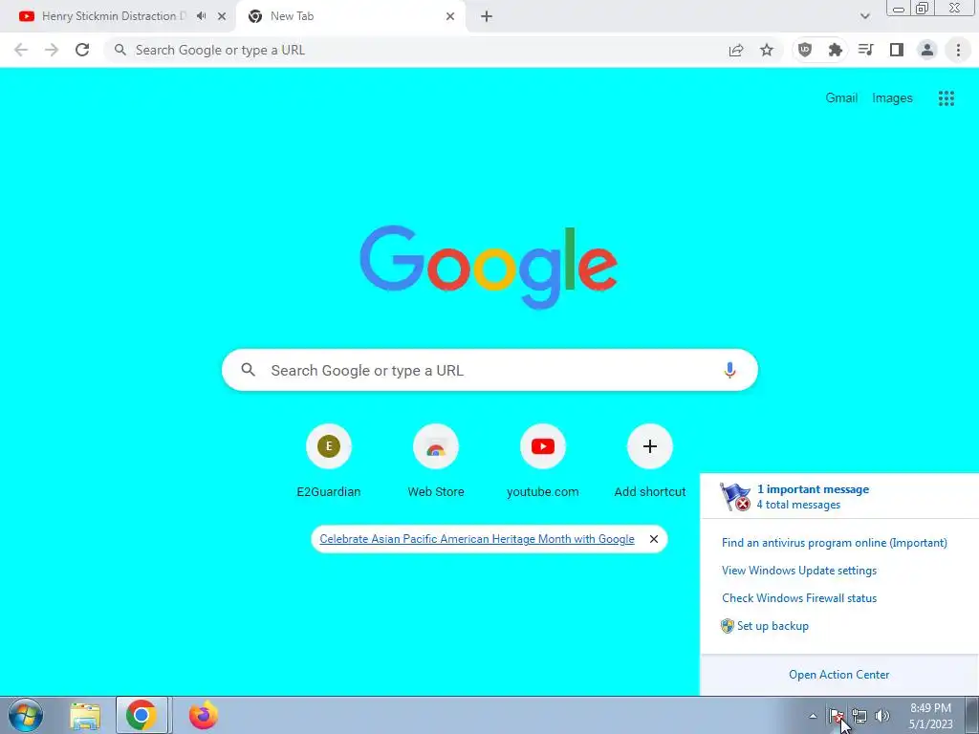Click Set up backup link

[x=772, y=625]
